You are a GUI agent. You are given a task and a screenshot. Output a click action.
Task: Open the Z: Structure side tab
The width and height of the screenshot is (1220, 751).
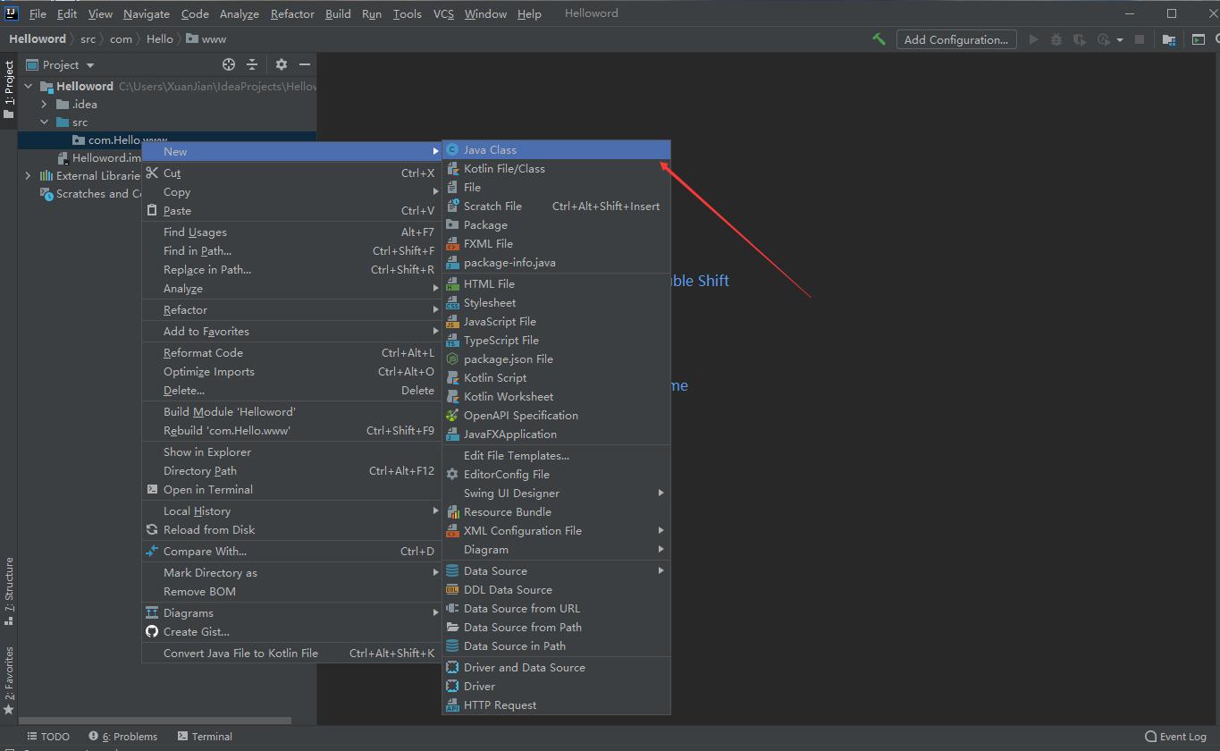[9, 590]
